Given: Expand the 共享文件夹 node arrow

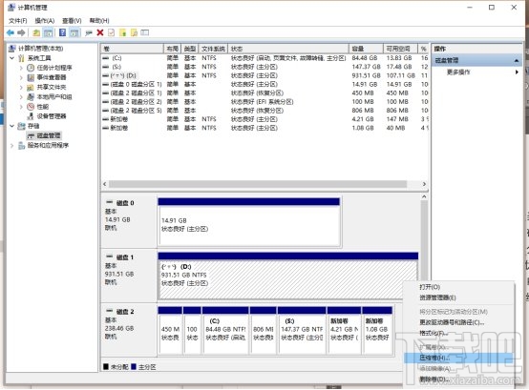Looking at the screenshot, I should (x=21, y=87).
